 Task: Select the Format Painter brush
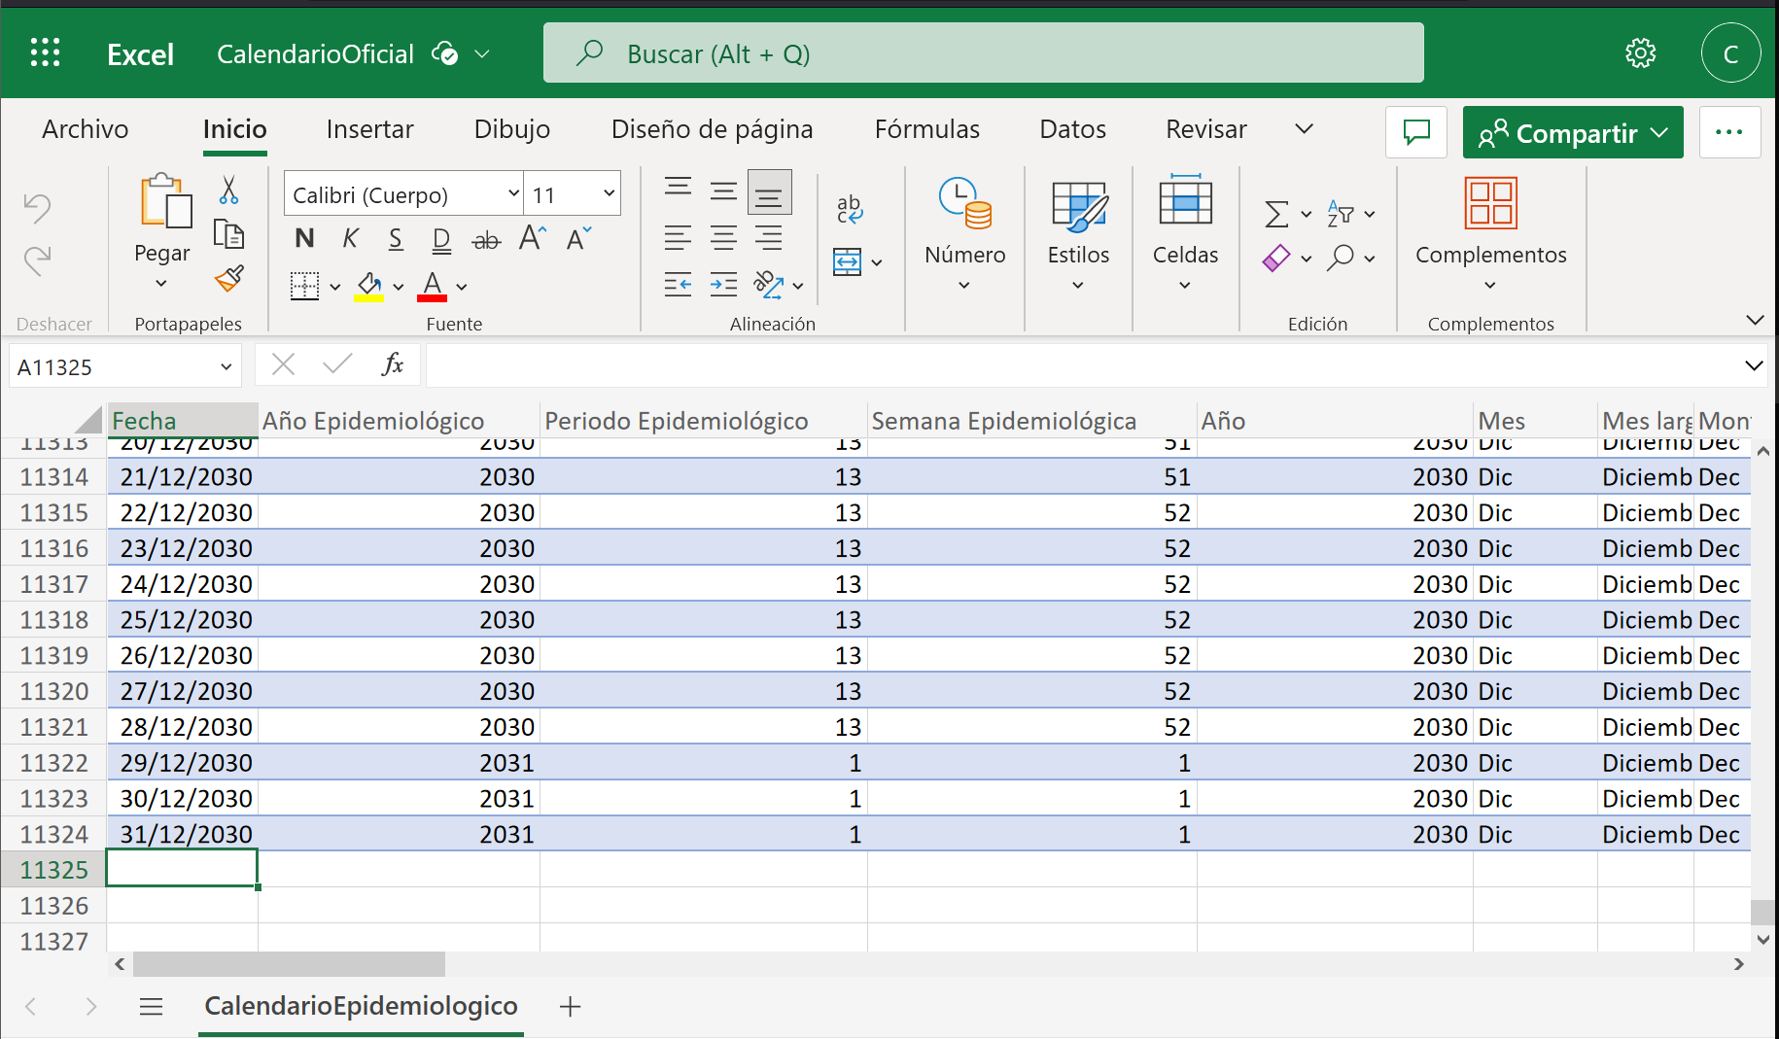pos(229,279)
